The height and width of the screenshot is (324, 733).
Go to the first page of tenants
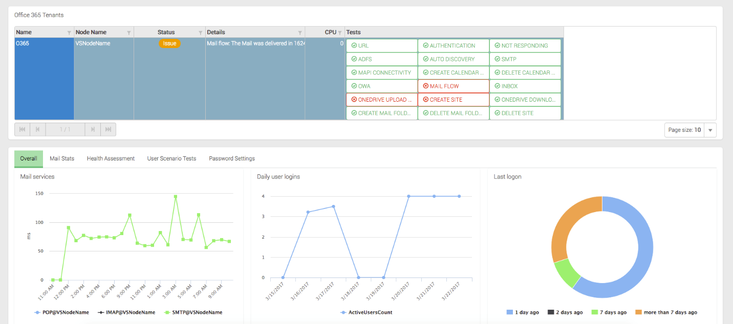point(23,129)
